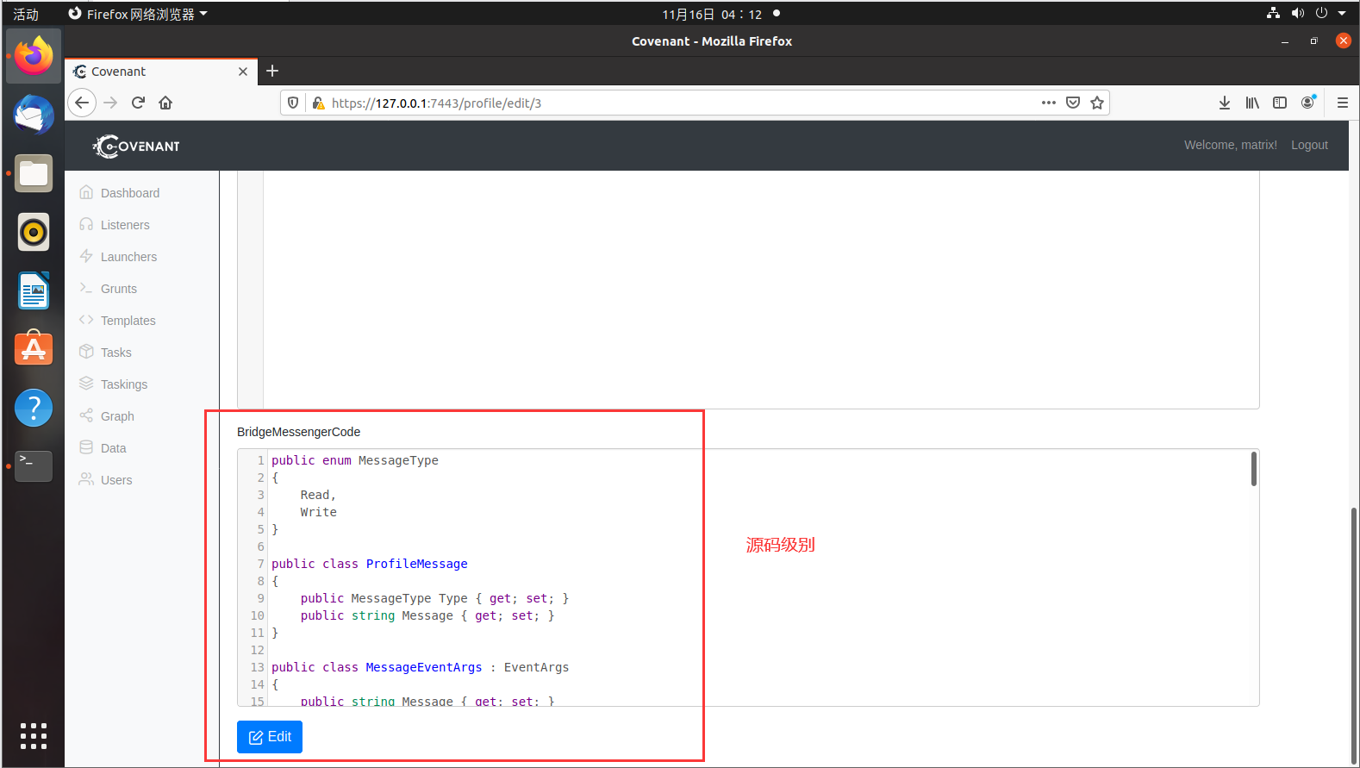Go to the browser home page icon

pyautogui.click(x=165, y=103)
